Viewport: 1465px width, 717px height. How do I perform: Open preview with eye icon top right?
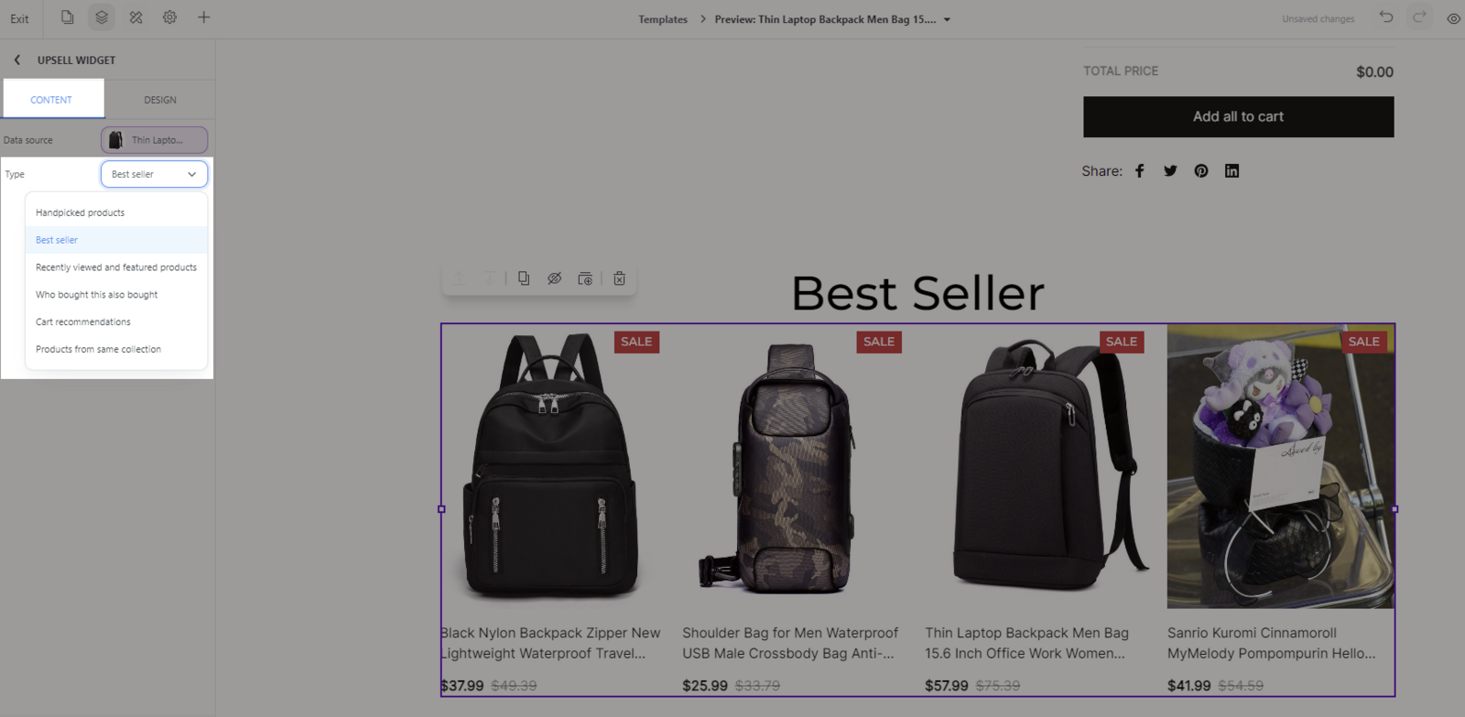(x=1453, y=18)
